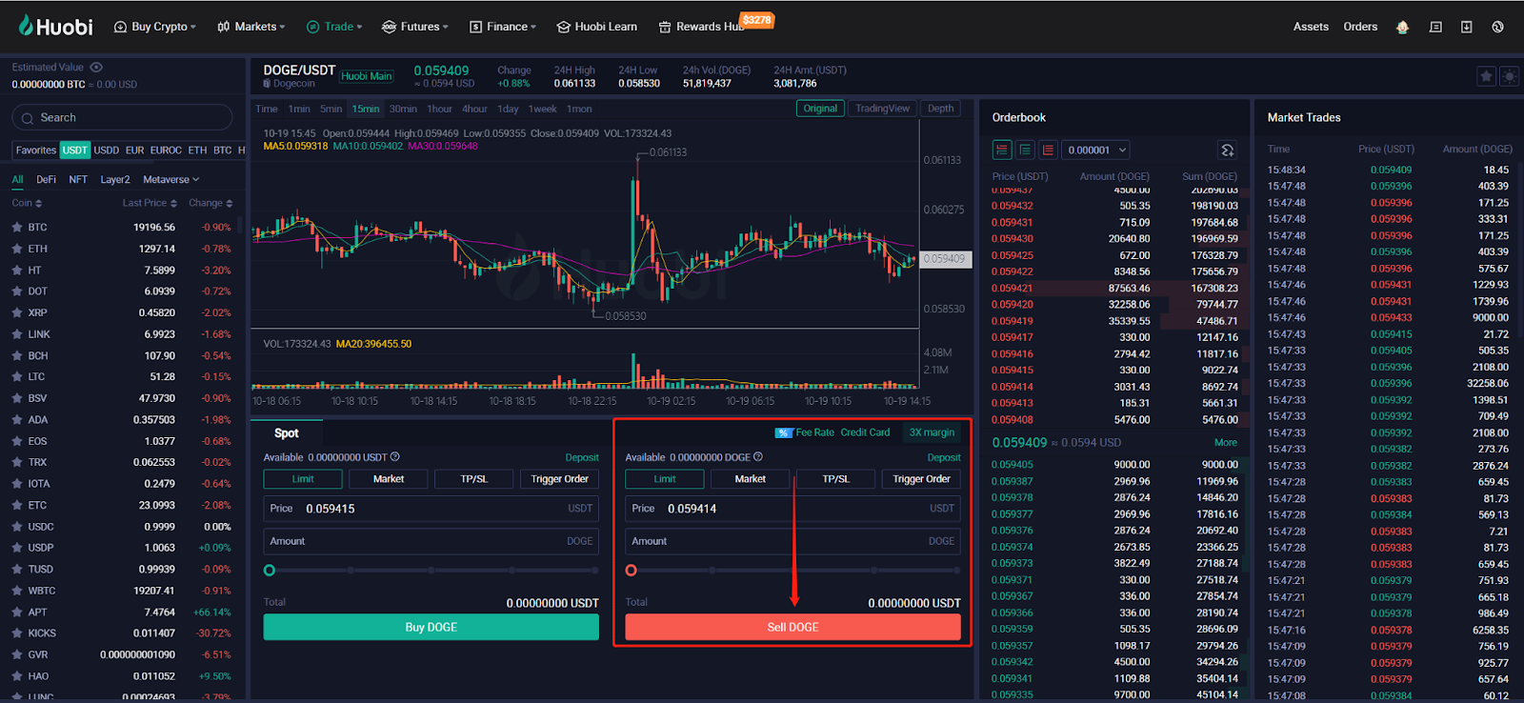The height and width of the screenshot is (703, 1524).
Task: Click the info icon next to Available DOGE
Action: click(758, 457)
